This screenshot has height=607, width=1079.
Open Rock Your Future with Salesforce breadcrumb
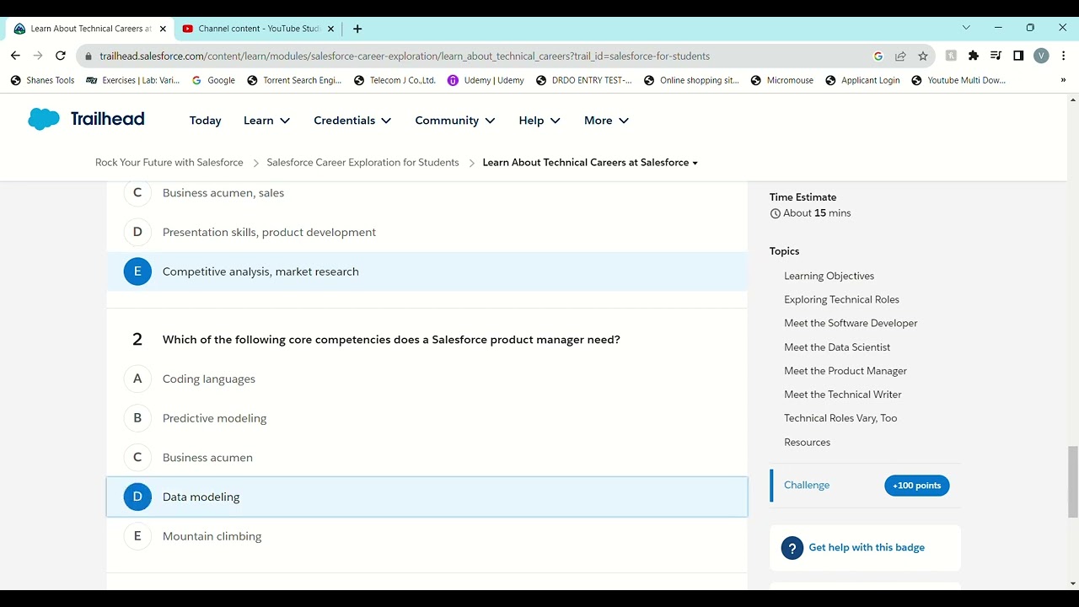[x=169, y=163]
